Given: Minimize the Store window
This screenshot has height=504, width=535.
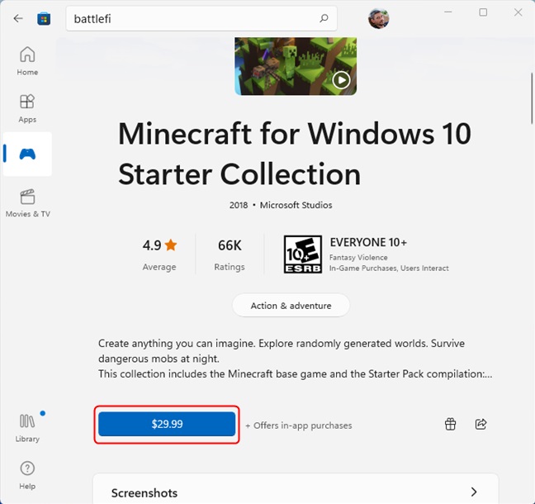Looking at the screenshot, I should coord(448,12).
